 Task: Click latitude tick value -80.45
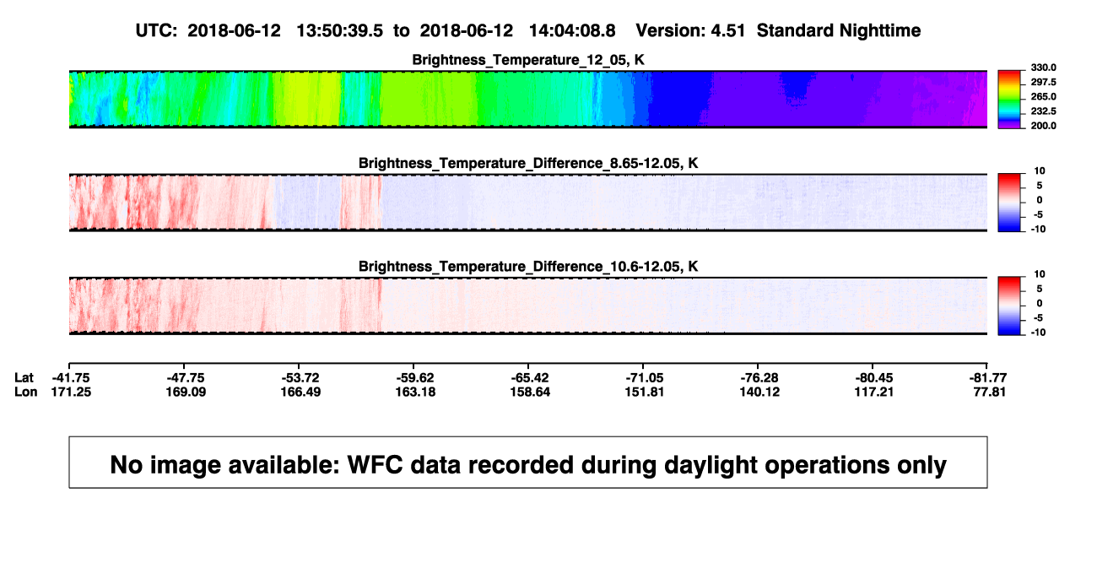click(x=873, y=376)
